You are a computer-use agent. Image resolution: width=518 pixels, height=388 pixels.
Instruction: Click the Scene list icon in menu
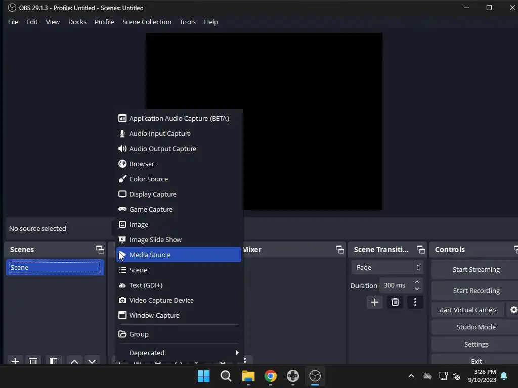pyautogui.click(x=122, y=270)
